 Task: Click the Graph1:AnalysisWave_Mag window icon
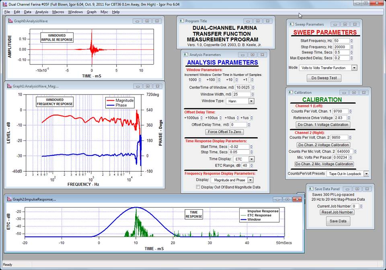click(x=9, y=86)
